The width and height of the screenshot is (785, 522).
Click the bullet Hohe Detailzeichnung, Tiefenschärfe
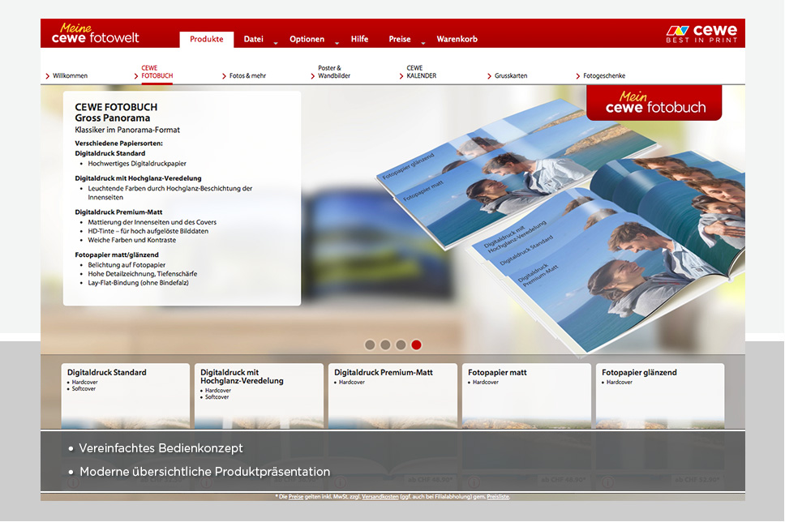(143, 274)
